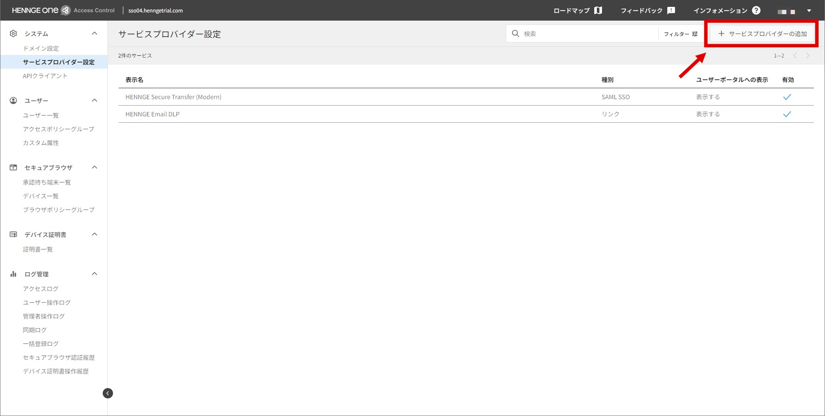Open 同期ログ in the sidebar
The height and width of the screenshot is (416, 825).
35,330
